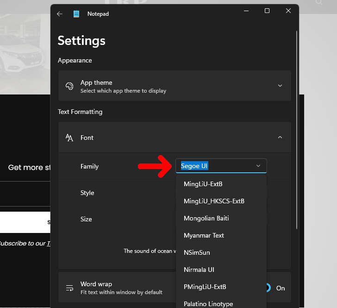The image size is (337, 308).
Task: Click the App theme palette icon
Action: pos(69,86)
